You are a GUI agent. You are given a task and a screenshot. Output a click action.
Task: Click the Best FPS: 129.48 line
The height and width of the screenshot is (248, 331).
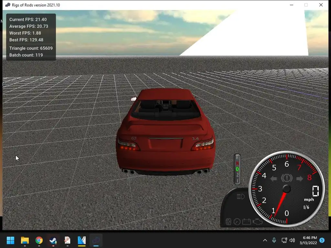pyautogui.click(x=26, y=40)
